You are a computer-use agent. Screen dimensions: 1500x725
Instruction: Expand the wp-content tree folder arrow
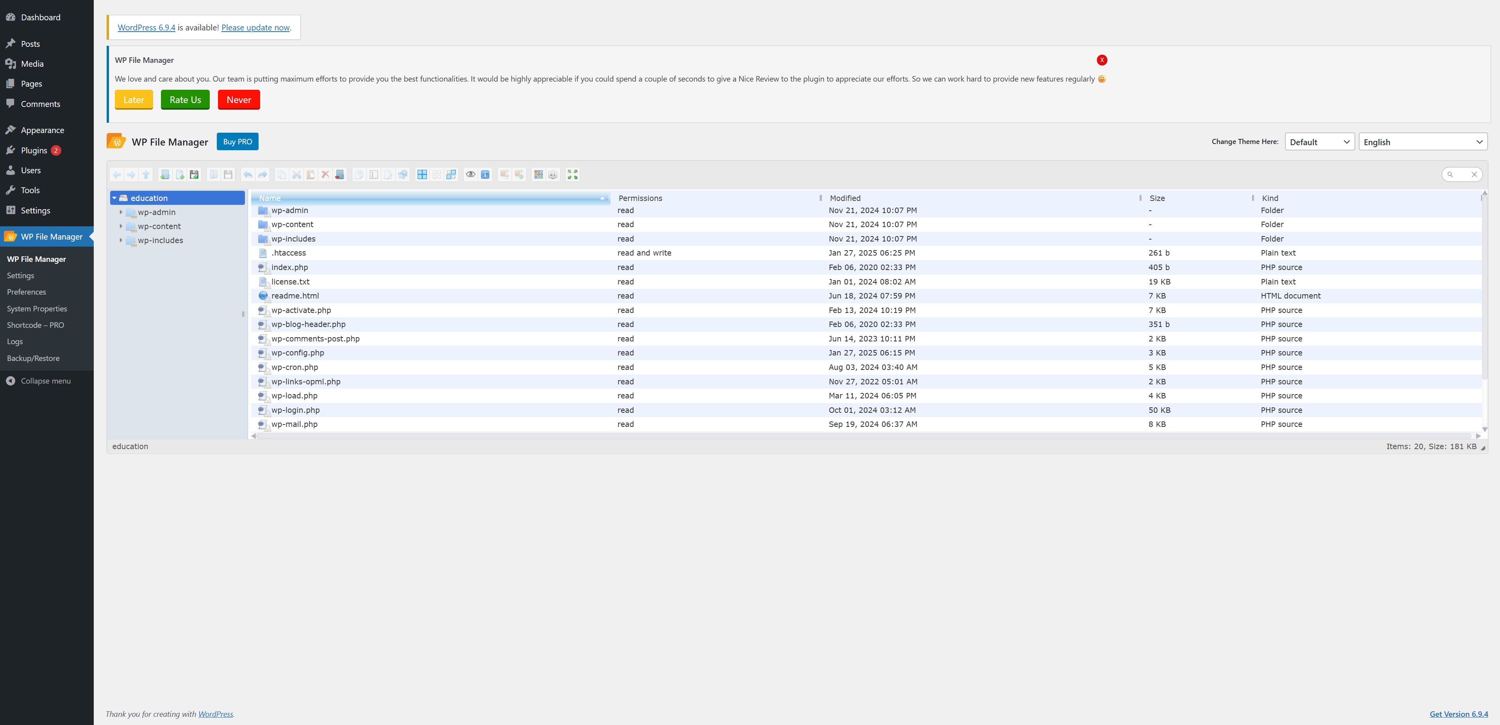tap(121, 226)
